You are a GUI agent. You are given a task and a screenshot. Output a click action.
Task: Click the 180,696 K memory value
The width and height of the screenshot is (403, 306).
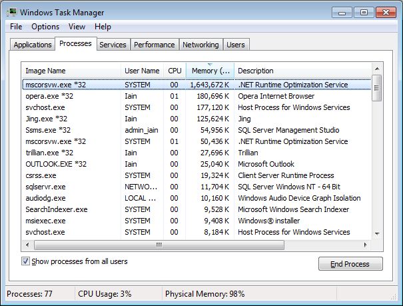pyautogui.click(x=212, y=96)
